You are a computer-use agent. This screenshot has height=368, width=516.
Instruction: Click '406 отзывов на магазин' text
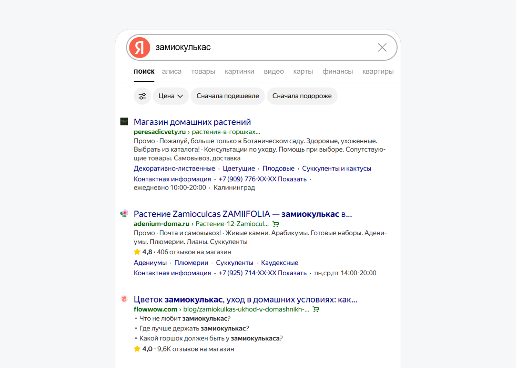click(194, 252)
